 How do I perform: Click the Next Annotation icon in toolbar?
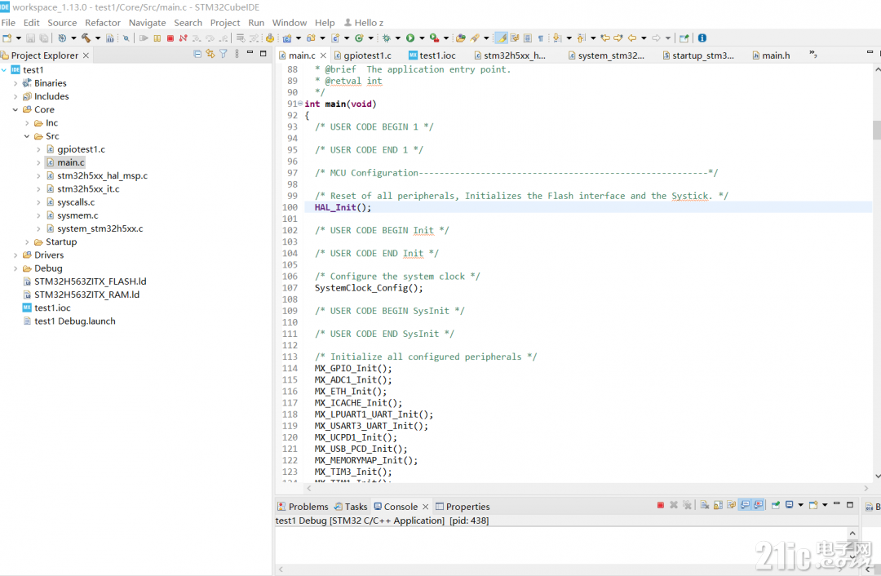557,38
